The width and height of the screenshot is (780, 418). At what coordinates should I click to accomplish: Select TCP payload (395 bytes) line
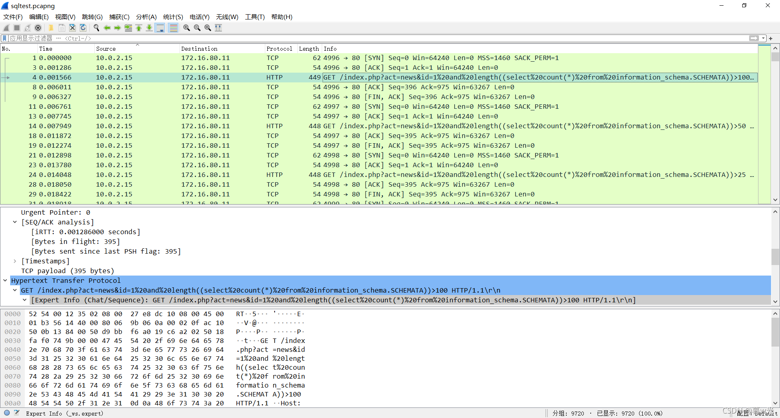67,271
